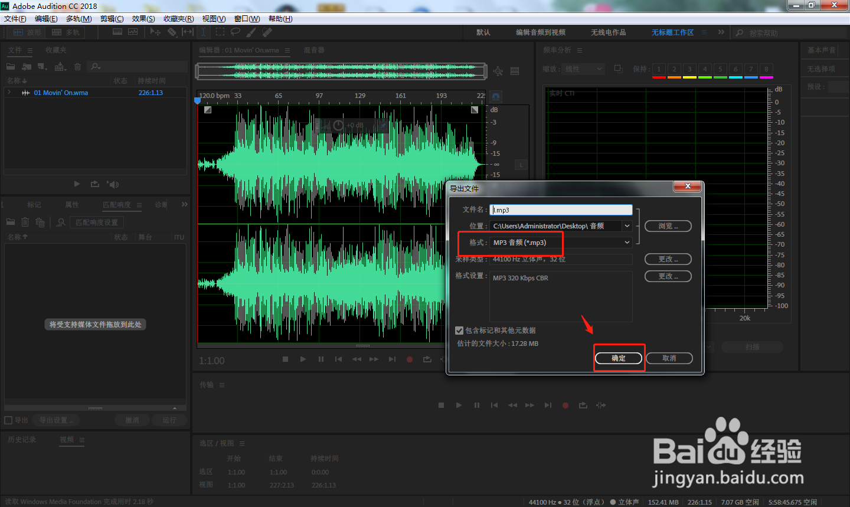Click the pause button in editor transport
850x507 pixels.
click(321, 359)
